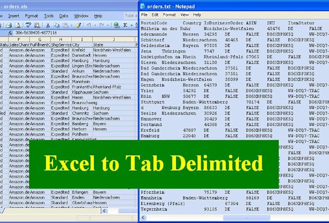Click the Paste clipboard icon
Screen dimensions: 329x223
point(65,25)
